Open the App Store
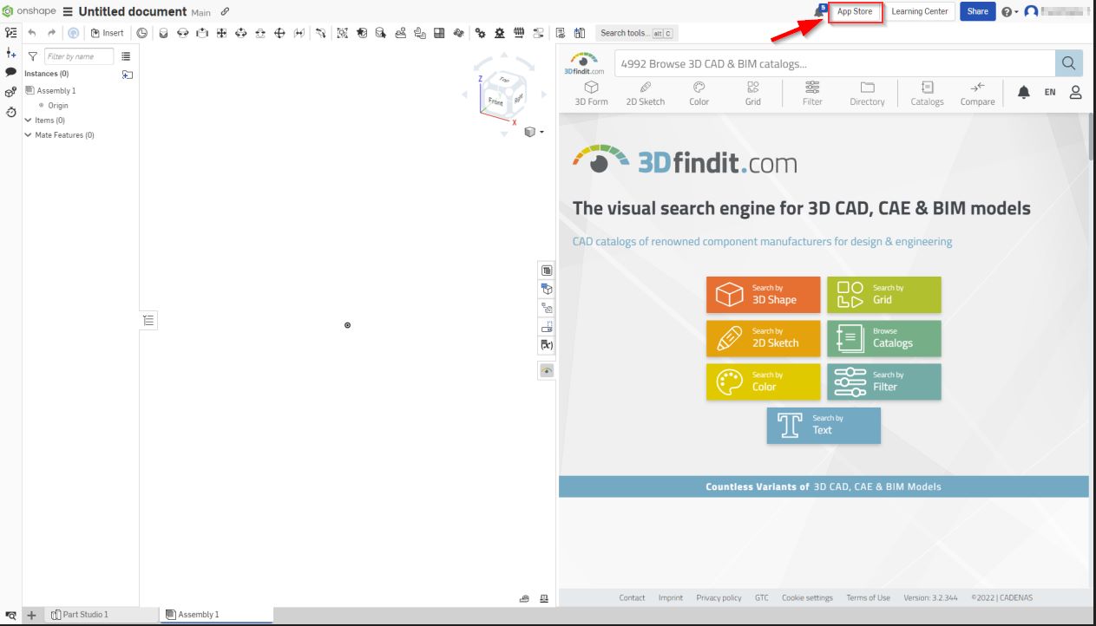 [x=855, y=12]
